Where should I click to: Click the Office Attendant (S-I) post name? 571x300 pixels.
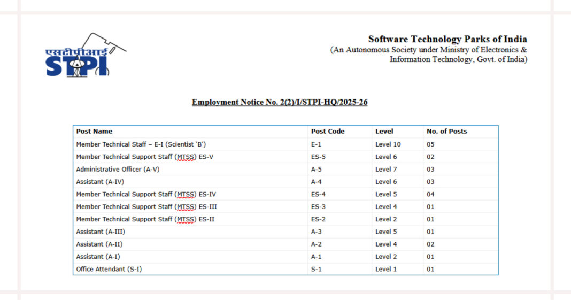109,269
